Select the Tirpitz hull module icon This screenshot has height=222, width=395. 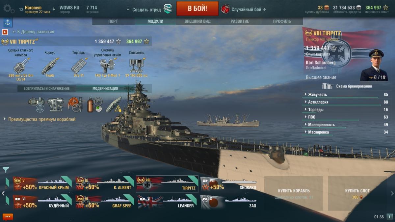pos(50,65)
